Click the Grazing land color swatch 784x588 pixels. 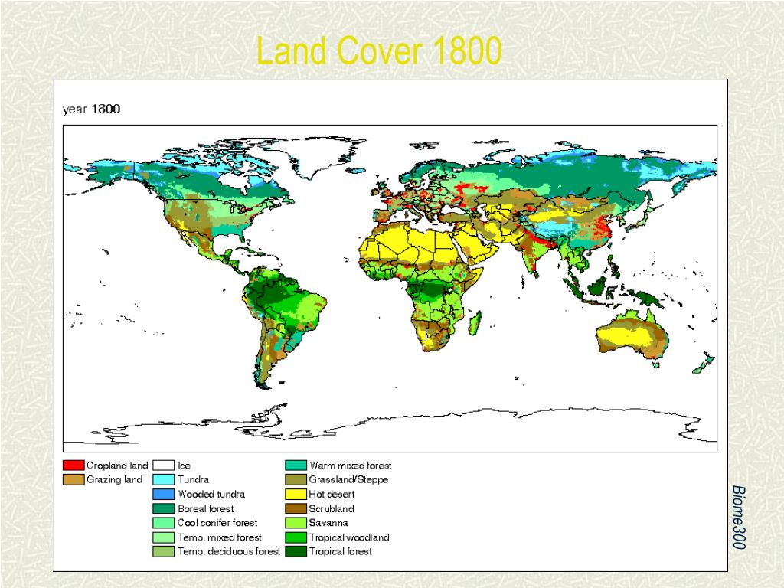pyautogui.click(x=73, y=479)
